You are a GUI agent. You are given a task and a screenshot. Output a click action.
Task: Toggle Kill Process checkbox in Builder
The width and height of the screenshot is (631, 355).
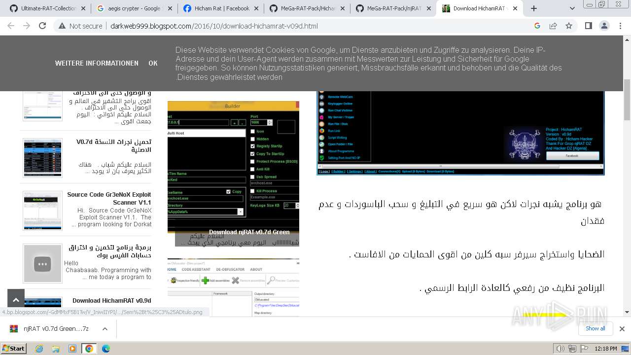pos(253,191)
